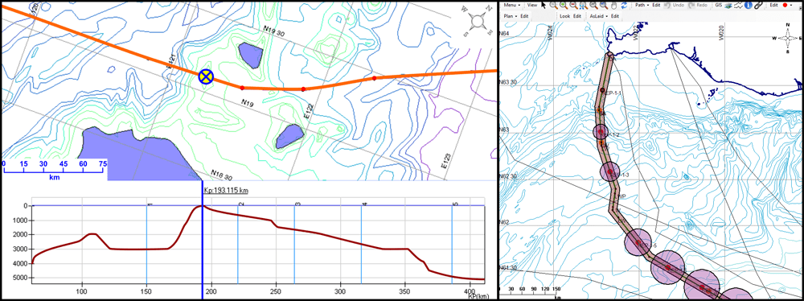
Task: Open the View menu
Action: pyautogui.click(x=532, y=5)
